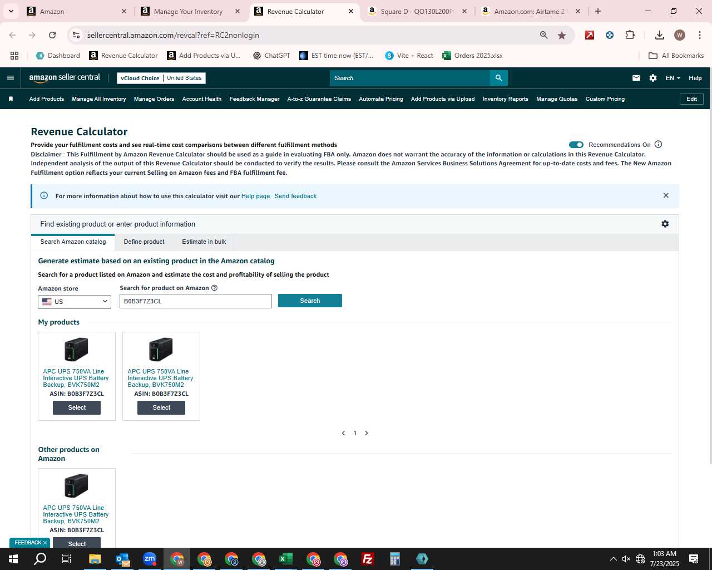This screenshot has height=570, width=712.
Task: Open calculator settings gear in product panel
Action: point(665,224)
